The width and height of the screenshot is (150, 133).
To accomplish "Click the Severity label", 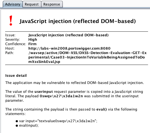I will (12, 40).
